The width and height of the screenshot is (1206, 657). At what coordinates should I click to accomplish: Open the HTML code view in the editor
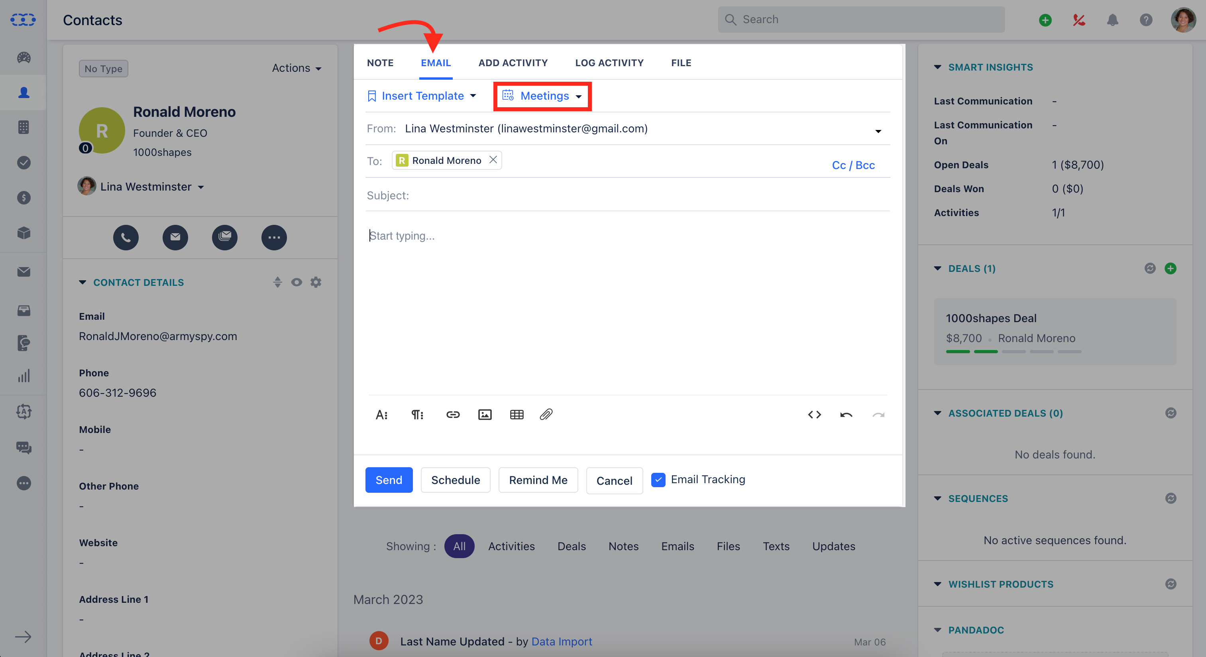click(x=814, y=414)
